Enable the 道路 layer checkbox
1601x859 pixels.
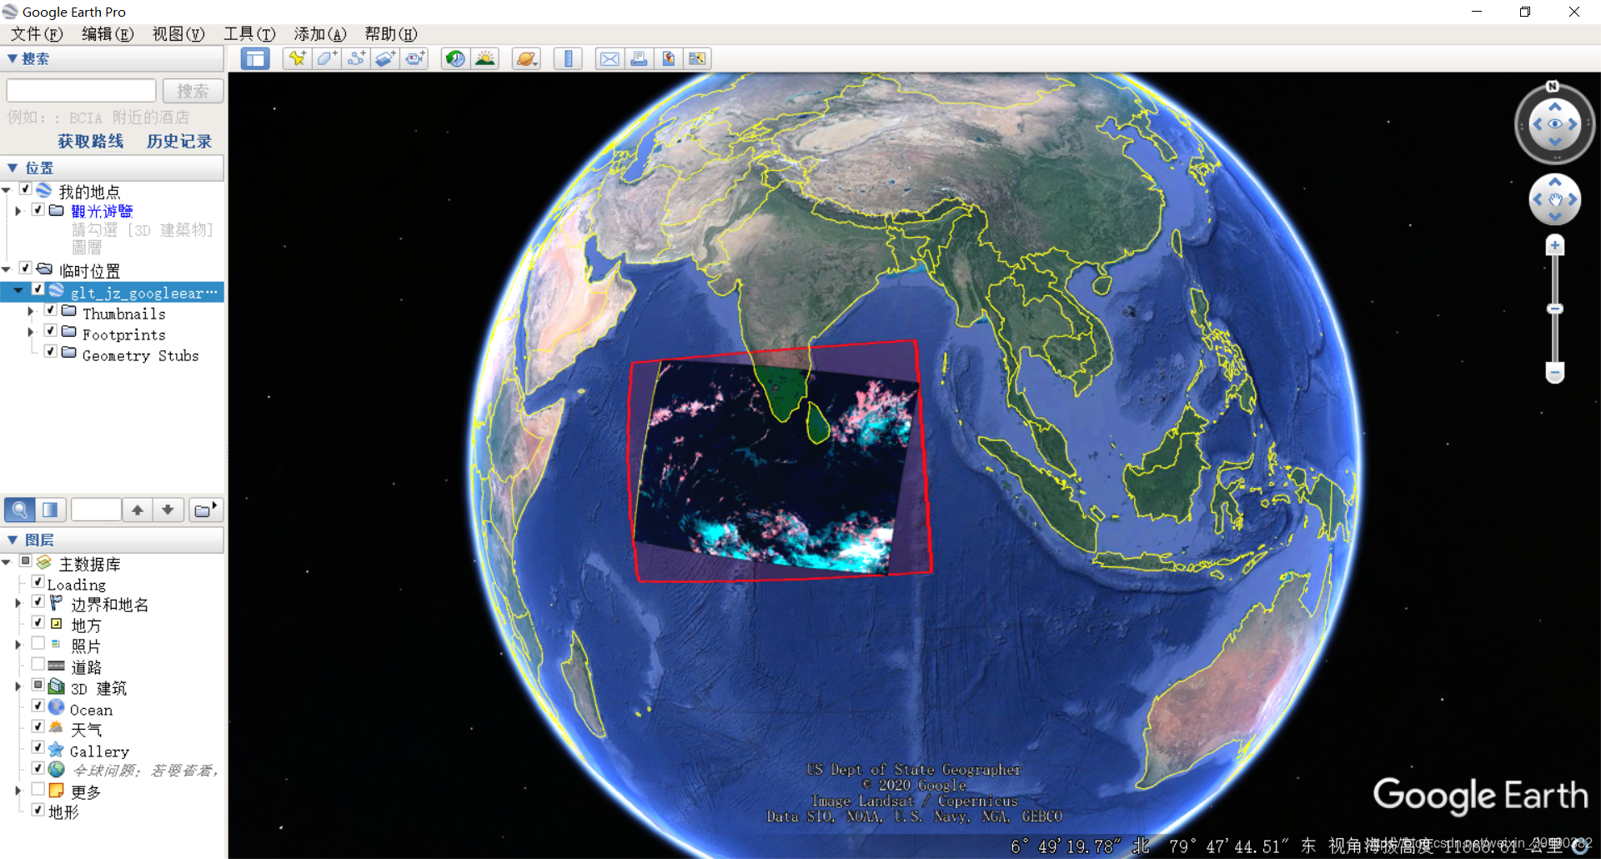coord(38,664)
